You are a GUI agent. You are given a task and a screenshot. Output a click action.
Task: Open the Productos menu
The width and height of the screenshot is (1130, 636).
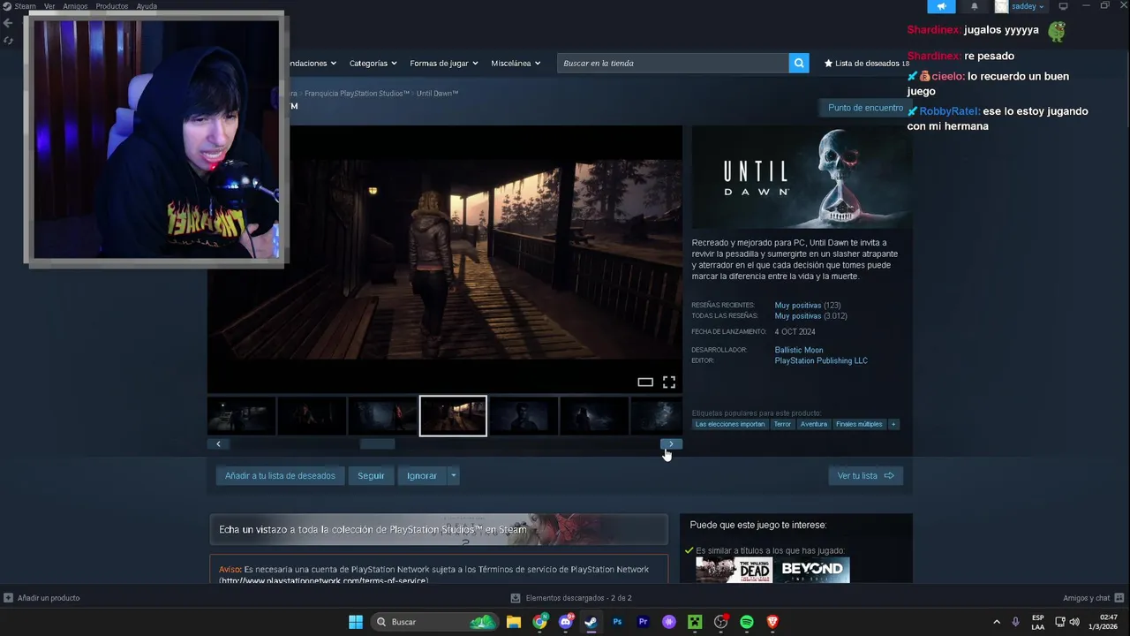click(x=112, y=6)
